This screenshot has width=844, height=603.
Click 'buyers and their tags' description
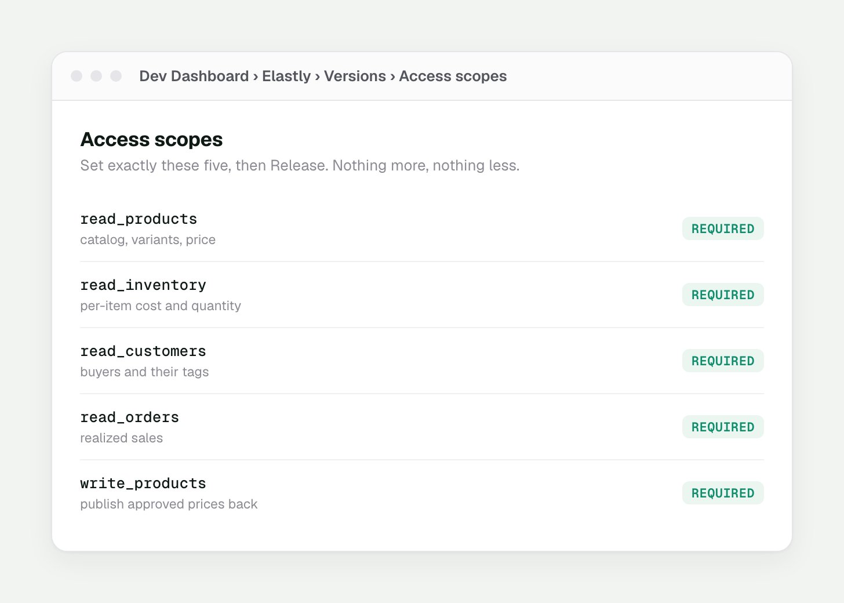[144, 372]
